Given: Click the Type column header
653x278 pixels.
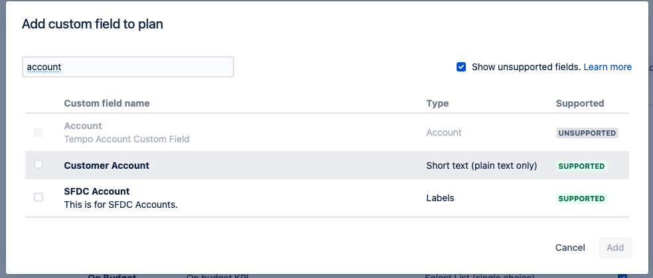Looking at the screenshot, I should tap(437, 103).
